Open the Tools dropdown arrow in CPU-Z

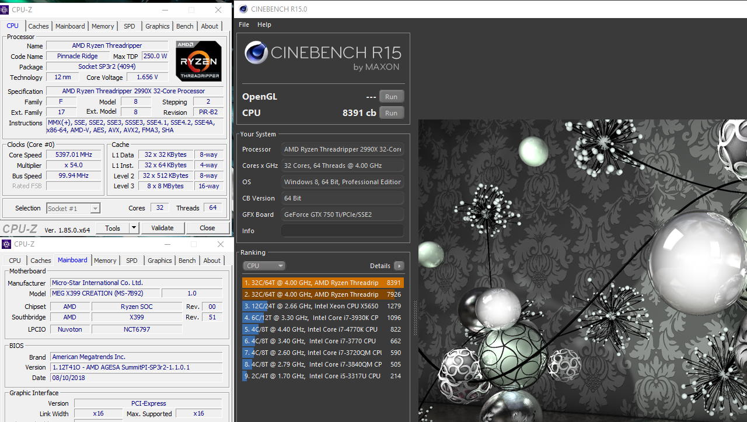134,228
